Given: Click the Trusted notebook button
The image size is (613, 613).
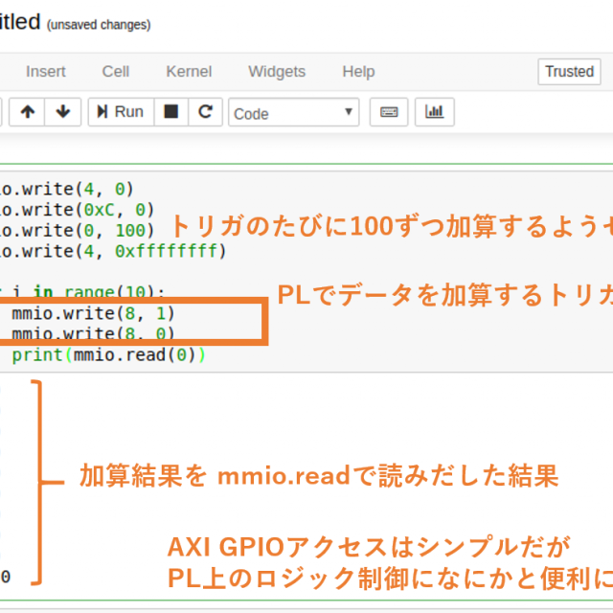Looking at the screenshot, I should click(x=569, y=72).
